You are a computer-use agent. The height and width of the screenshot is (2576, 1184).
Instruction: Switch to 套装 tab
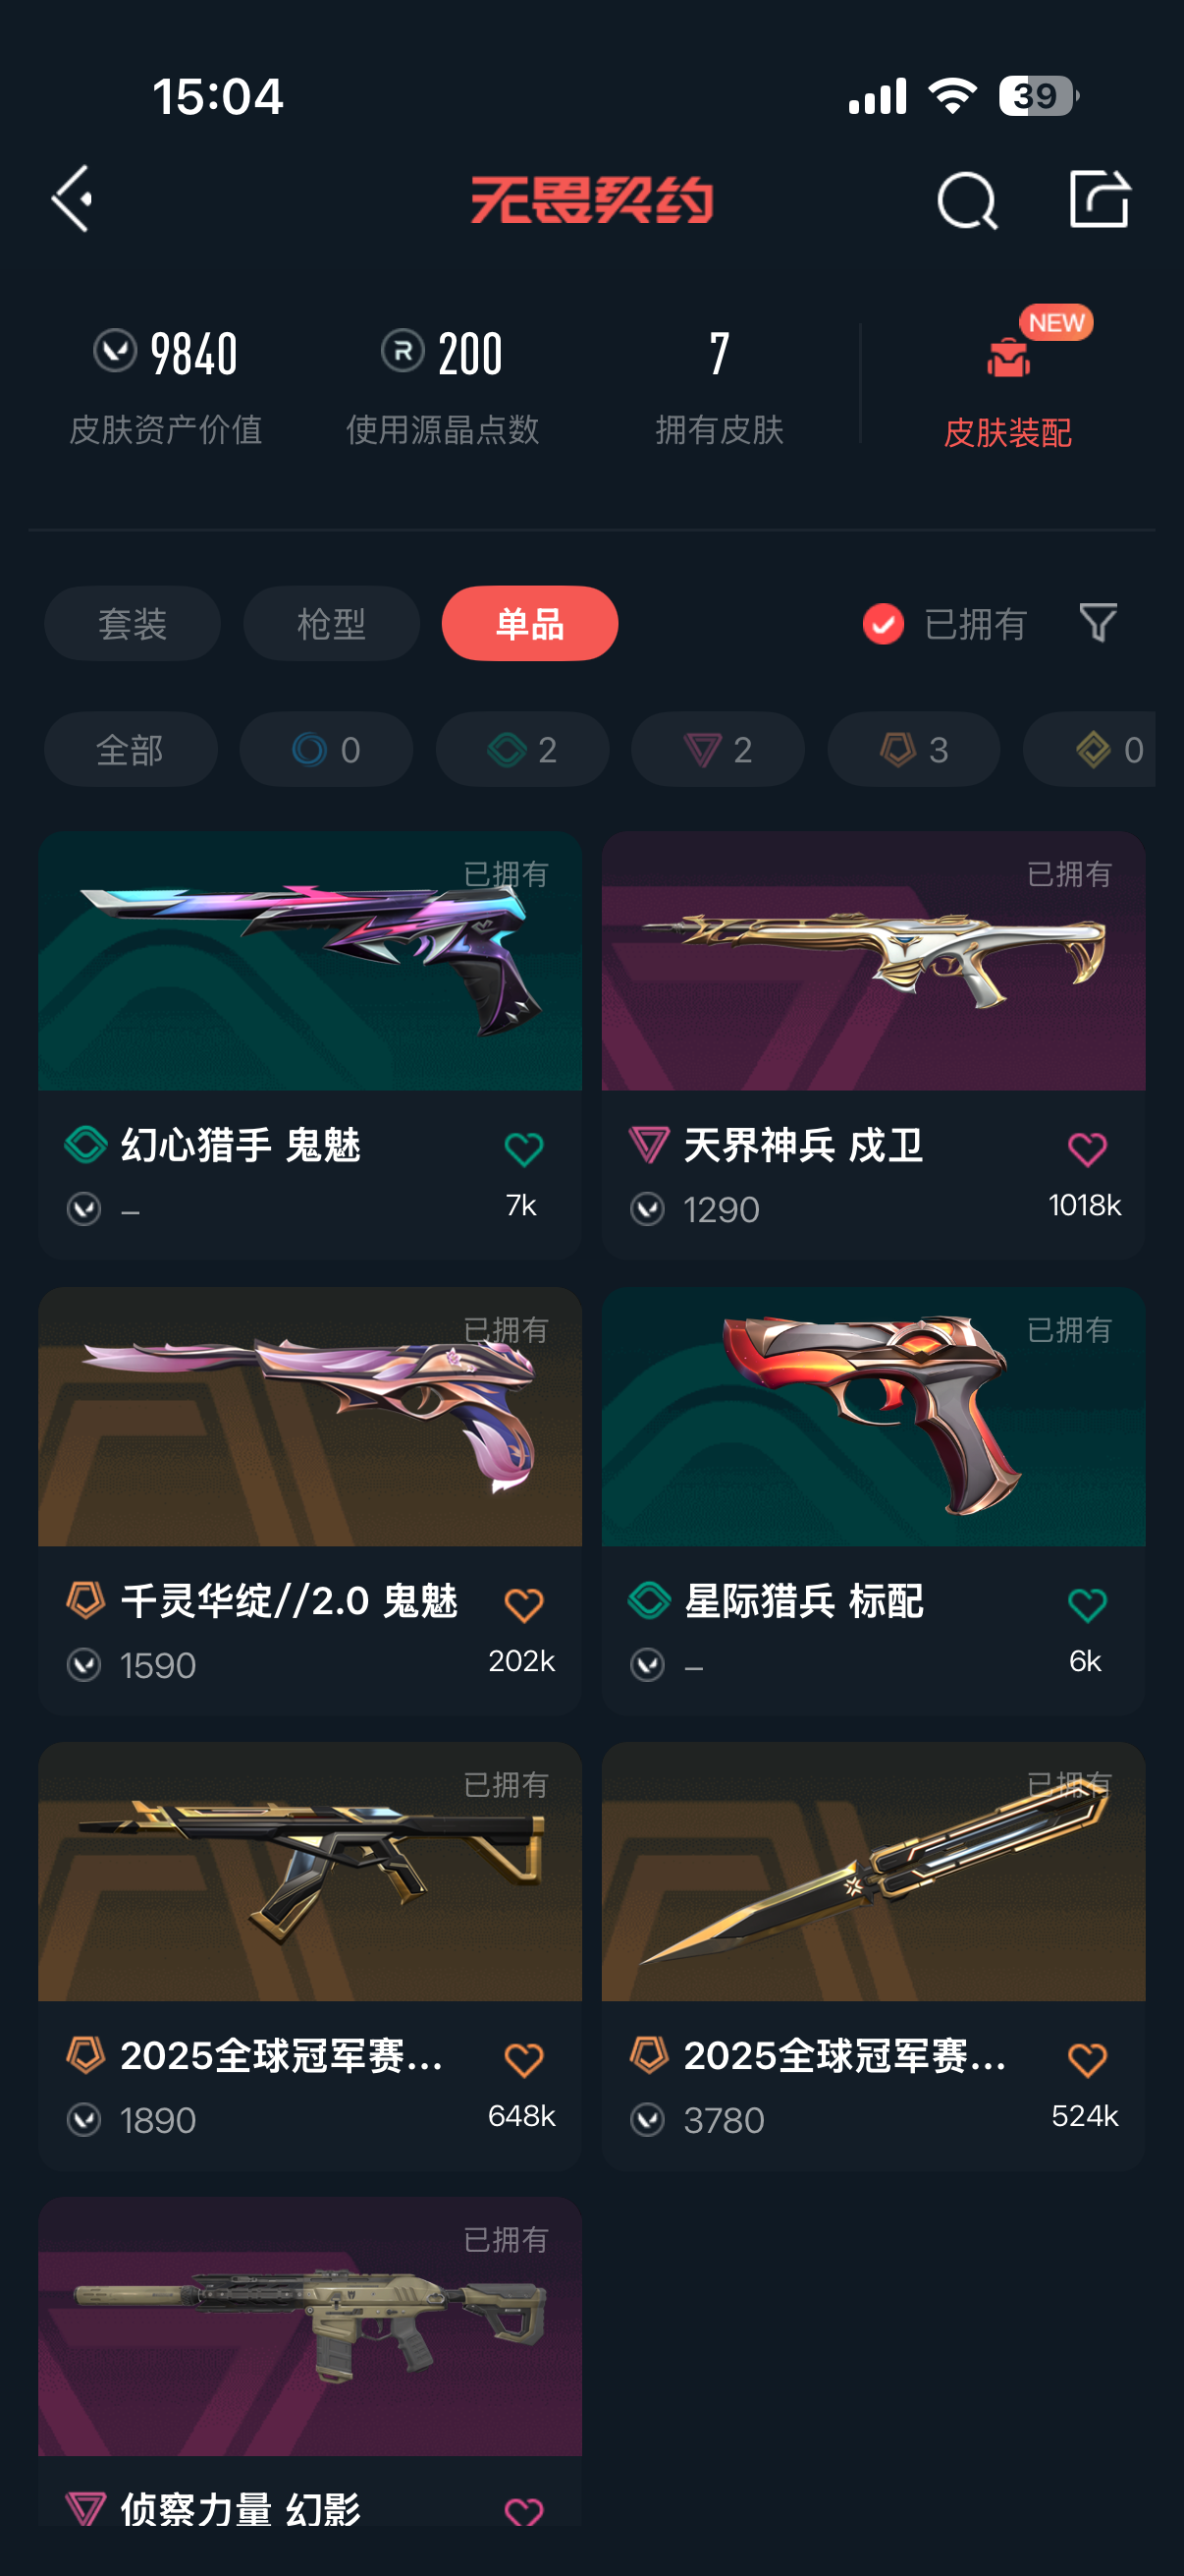click(x=132, y=623)
